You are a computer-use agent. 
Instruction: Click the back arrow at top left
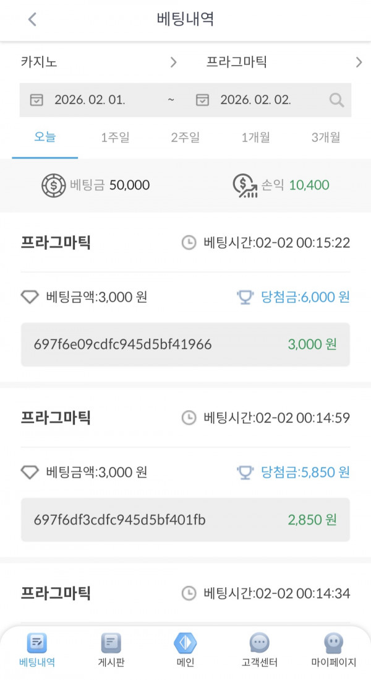[31, 20]
